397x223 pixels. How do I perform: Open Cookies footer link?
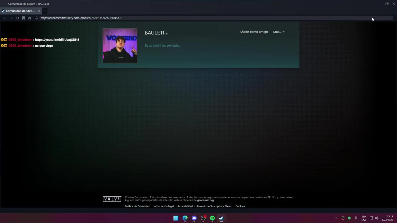(240, 206)
